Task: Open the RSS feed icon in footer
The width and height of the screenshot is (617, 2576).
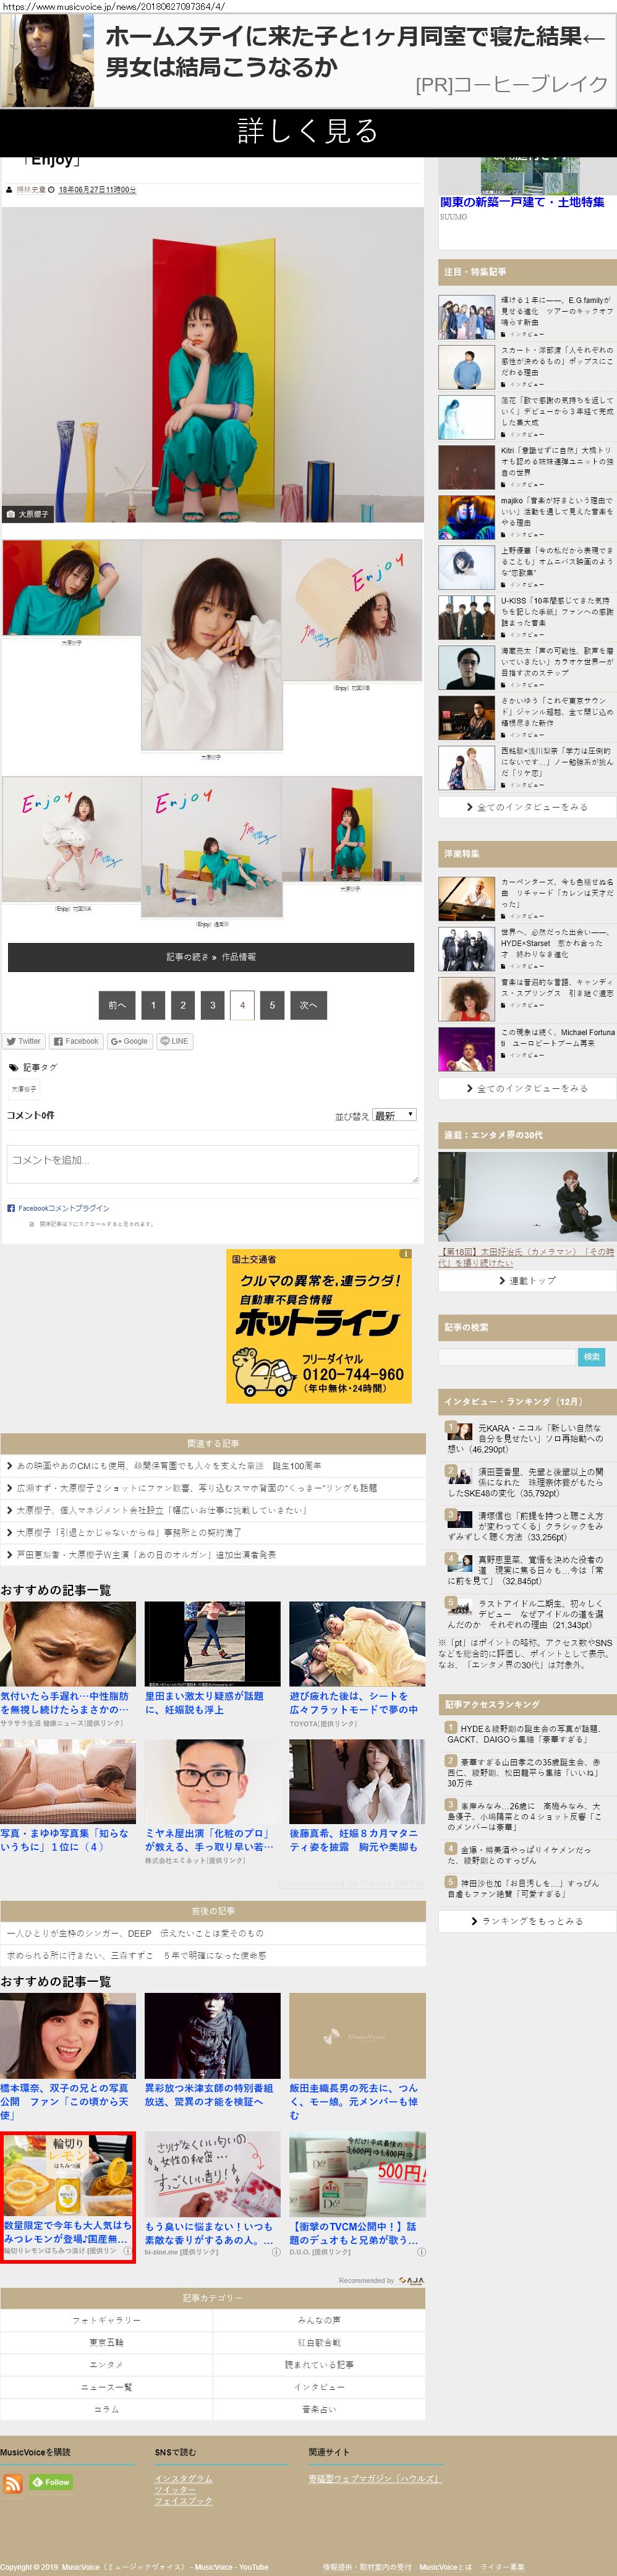Action: (x=13, y=2482)
